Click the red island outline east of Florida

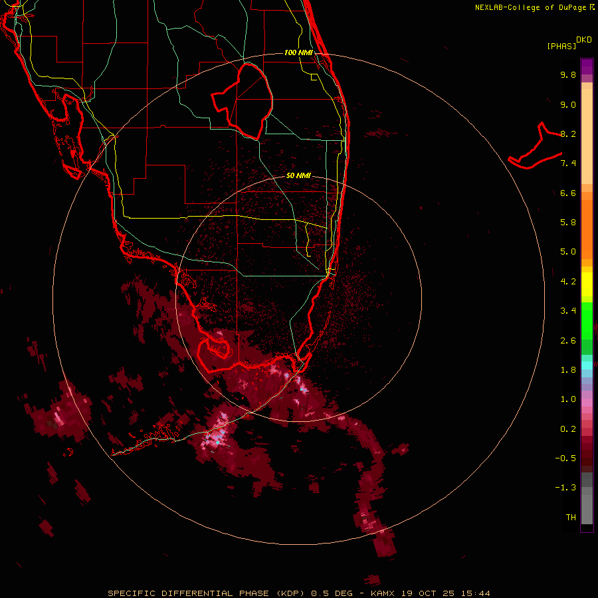click(x=535, y=146)
